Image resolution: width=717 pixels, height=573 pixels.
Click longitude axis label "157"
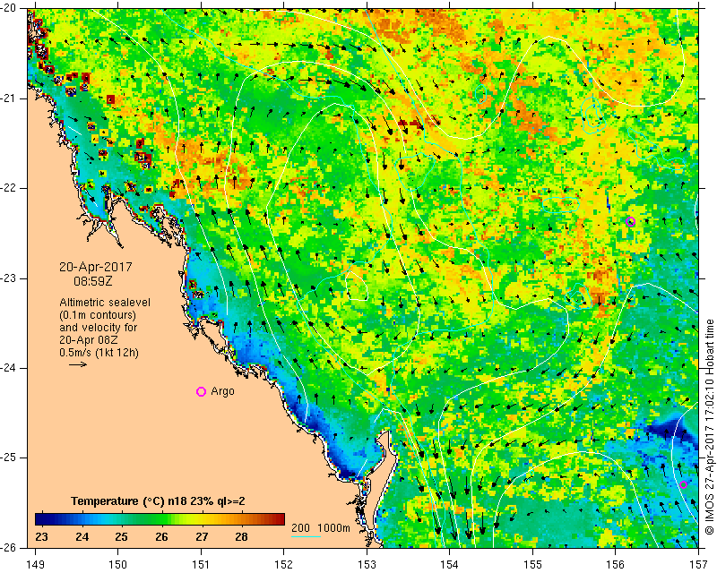698,565
